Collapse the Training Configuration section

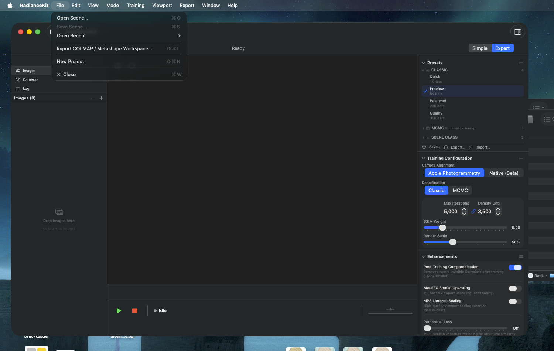[x=423, y=158]
